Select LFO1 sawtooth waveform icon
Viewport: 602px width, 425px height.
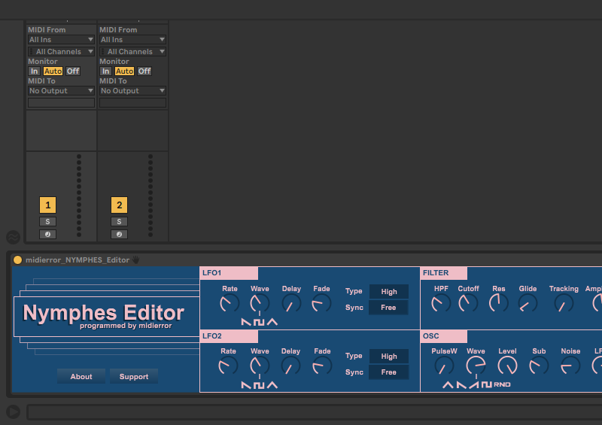pos(246,322)
